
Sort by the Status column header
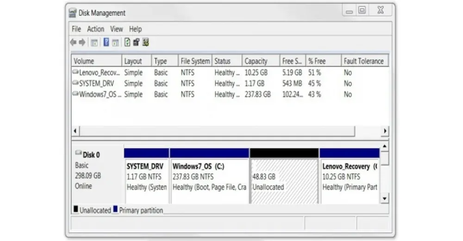click(x=227, y=61)
